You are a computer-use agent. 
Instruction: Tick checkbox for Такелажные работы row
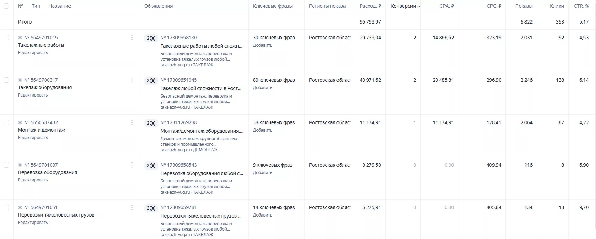coord(6,38)
